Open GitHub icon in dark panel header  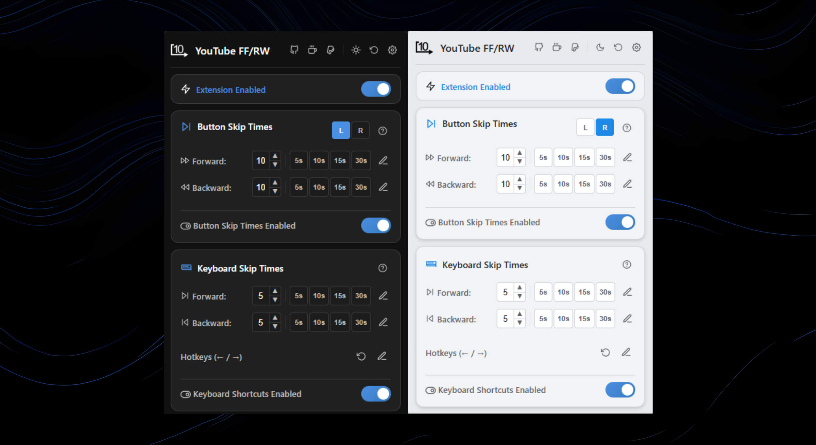(x=294, y=50)
